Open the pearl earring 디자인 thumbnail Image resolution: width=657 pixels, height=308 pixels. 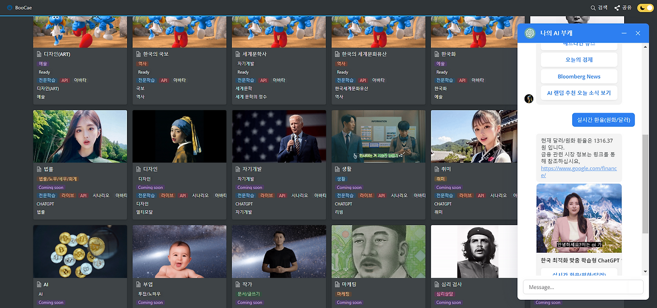pyautogui.click(x=180, y=136)
